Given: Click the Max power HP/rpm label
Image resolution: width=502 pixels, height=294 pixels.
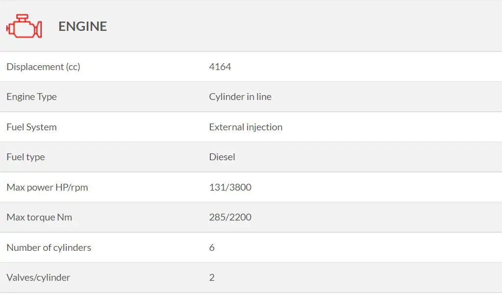Looking at the screenshot, I should [x=47, y=187].
